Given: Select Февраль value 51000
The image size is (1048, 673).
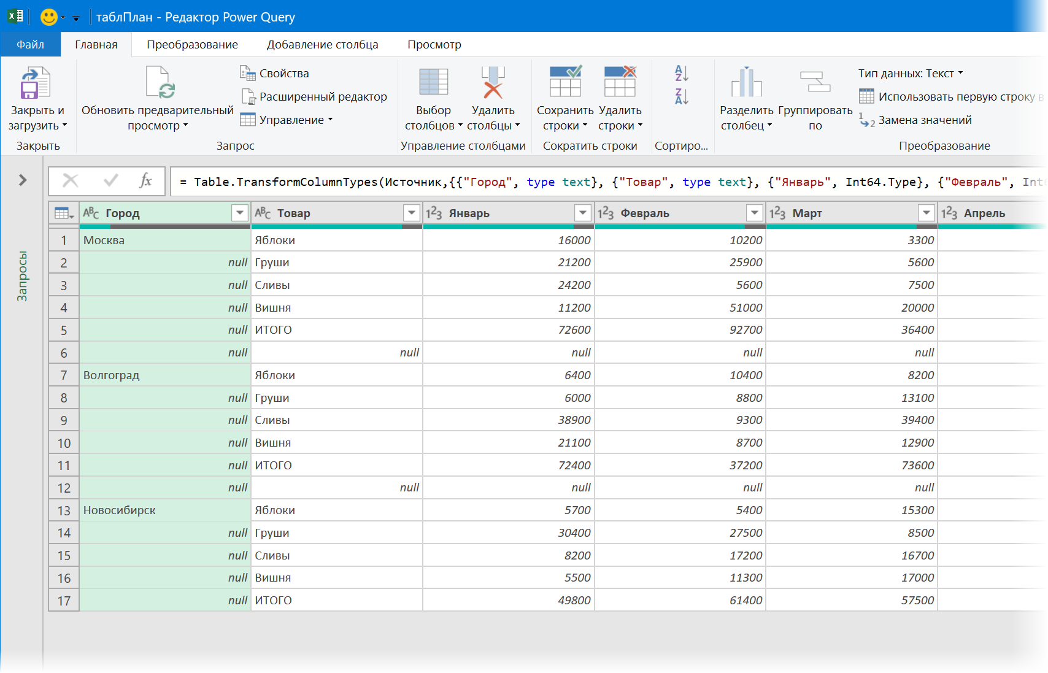Looking at the screenshot, I should pyautogui.click(x=680, y=307).
